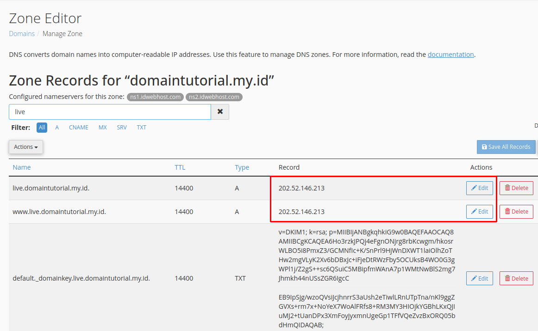Filter records by CNAME type

[x=78, y=127]
